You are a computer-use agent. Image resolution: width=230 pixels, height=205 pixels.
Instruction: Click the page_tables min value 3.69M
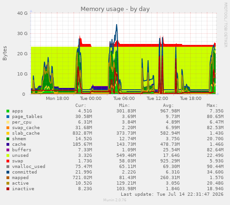(129, 117)
